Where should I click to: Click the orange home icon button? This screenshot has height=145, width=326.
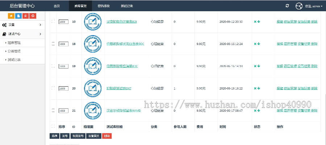coord(11,16)
